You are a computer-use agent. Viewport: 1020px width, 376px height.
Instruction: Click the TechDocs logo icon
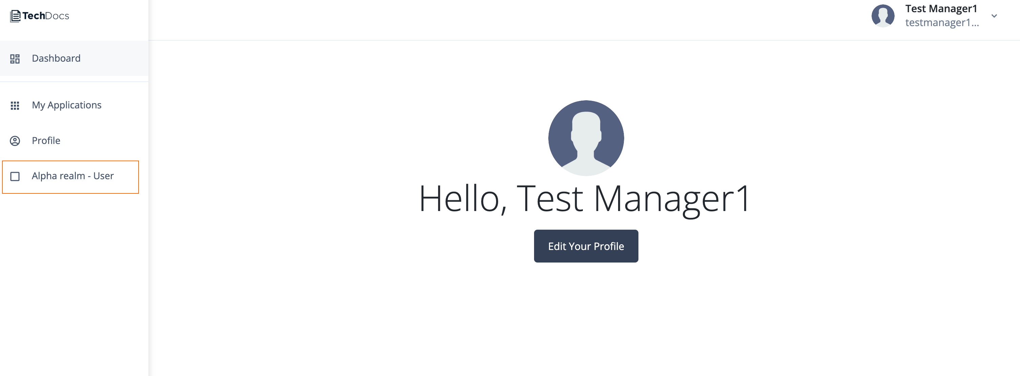tap(15, 16)
